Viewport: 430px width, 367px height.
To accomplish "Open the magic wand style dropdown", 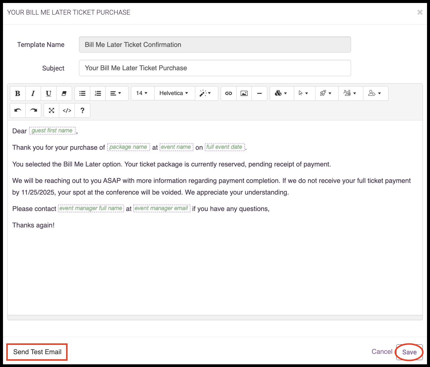I will (x=206, y=94).
